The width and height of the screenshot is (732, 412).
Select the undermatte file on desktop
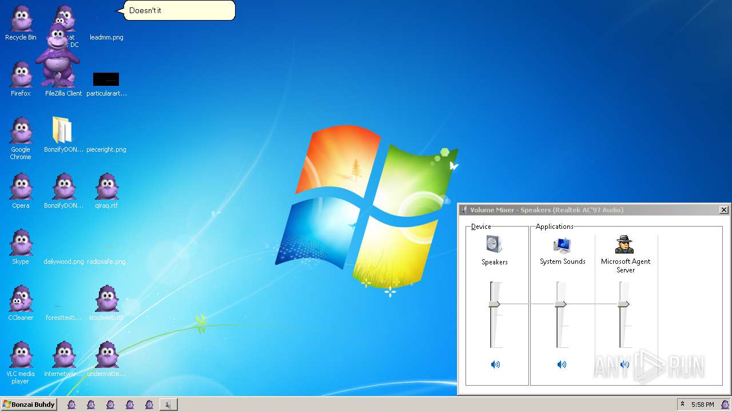(106, 360)
